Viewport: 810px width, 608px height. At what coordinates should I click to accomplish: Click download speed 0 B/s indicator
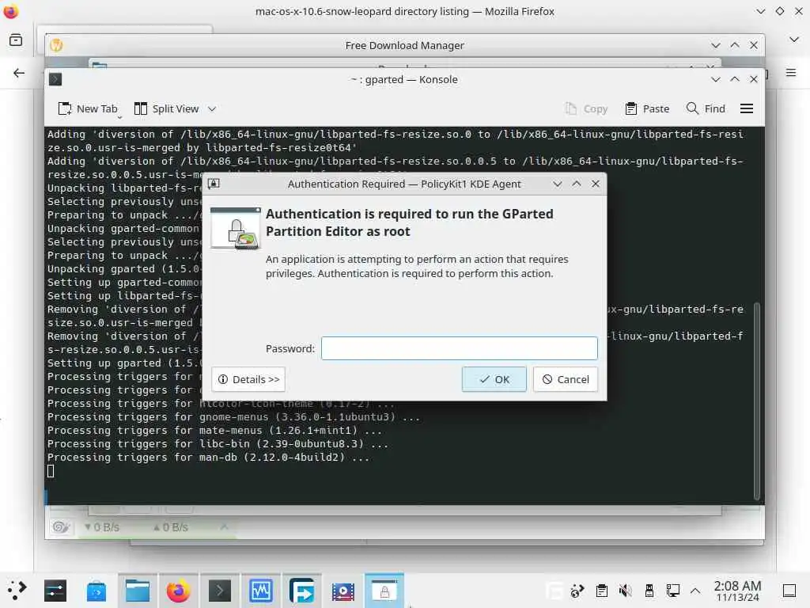click(x=102, y=527)
